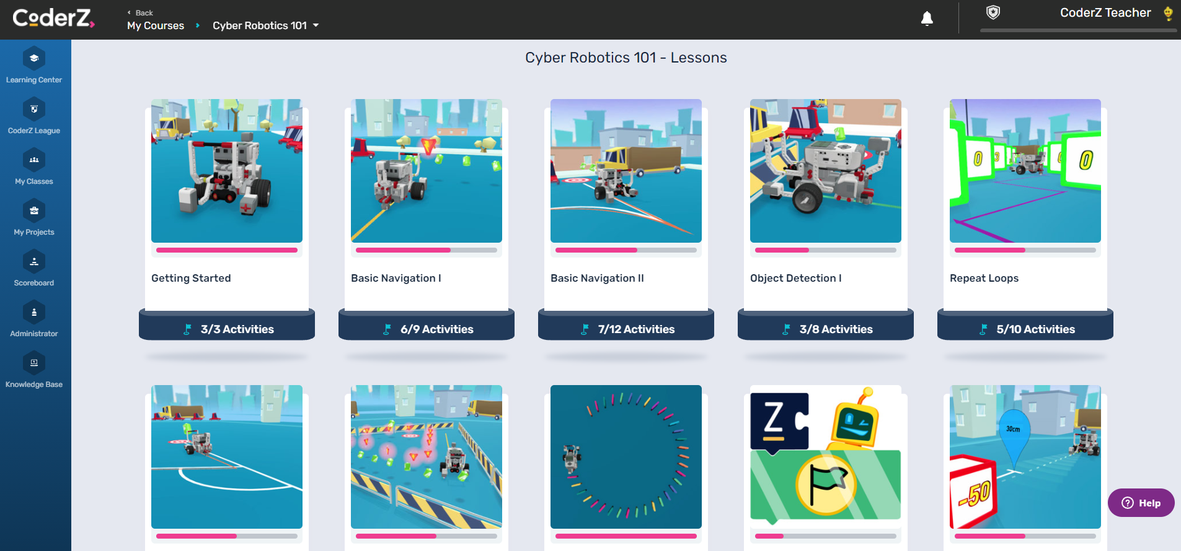This screenshot has width=1181, height=551.
Task: Click the notification bell icon
Action: click(x=927, y=19)
